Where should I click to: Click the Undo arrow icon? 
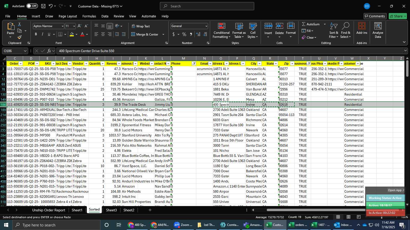pos(51,6)
